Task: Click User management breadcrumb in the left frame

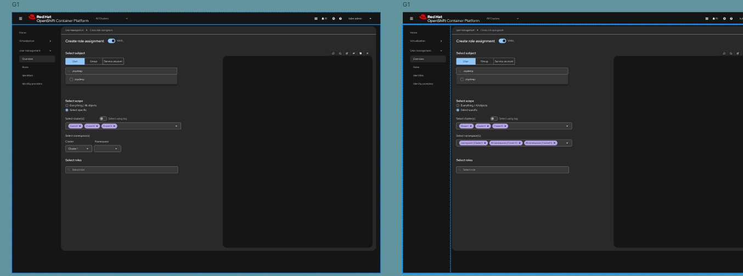Action: coord(74,30)
